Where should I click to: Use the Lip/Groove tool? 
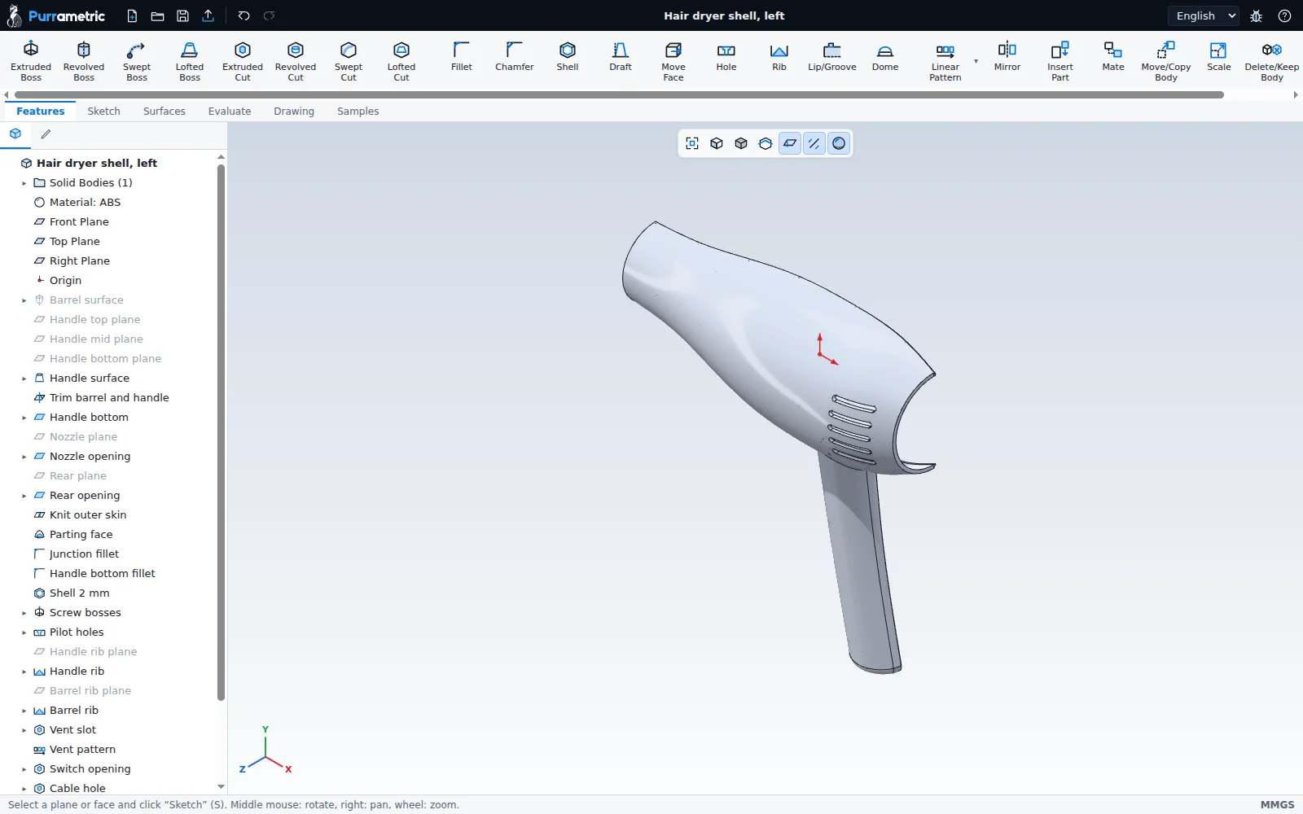point(832,56)
